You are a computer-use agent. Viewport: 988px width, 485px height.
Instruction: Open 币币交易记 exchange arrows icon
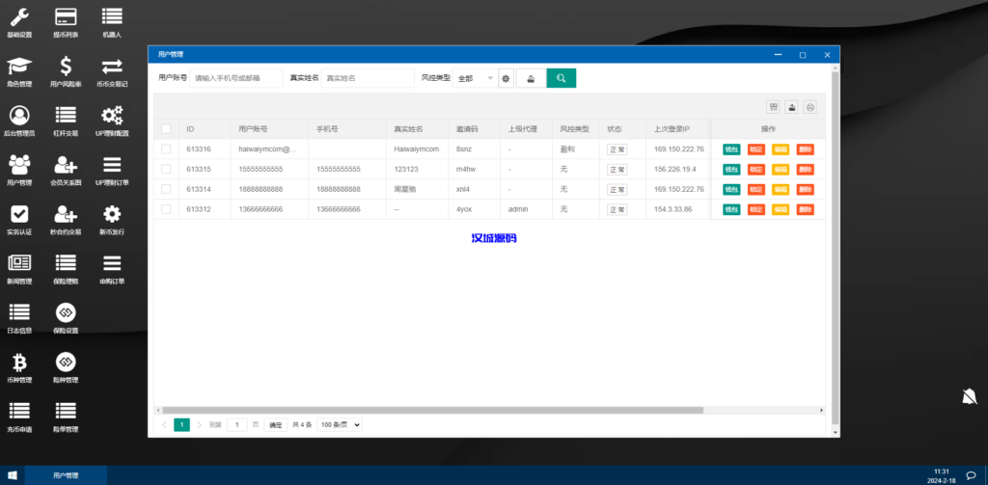tap(112, 67)
